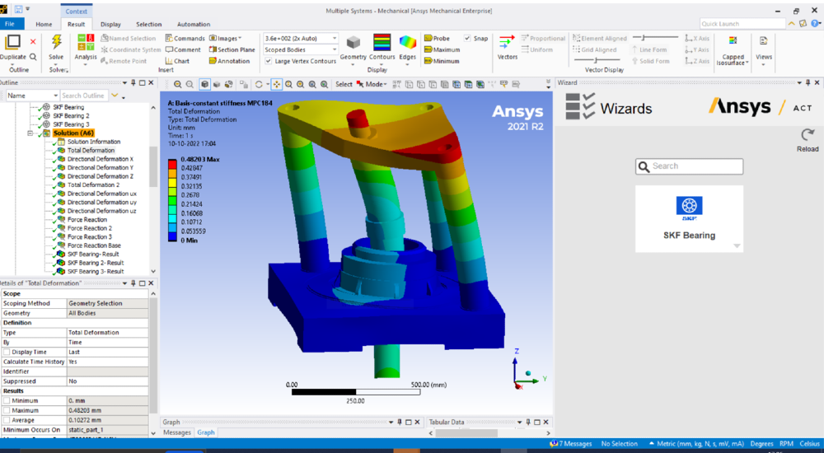Screen dimensions: 824x453
Task: Click the red 0.48203 Max legend band
Action: (172, 165)
